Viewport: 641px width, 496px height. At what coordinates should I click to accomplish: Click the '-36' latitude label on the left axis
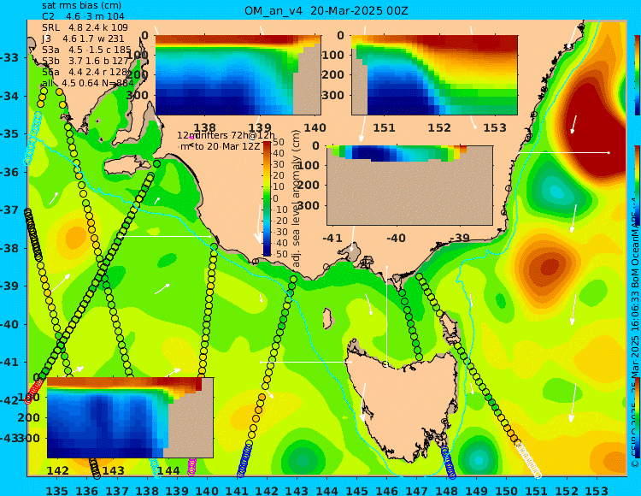pyautogui.click(x=9, y=172)
